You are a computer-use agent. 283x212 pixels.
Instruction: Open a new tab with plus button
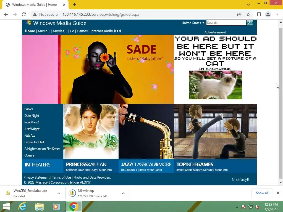(x=75, y=5)
